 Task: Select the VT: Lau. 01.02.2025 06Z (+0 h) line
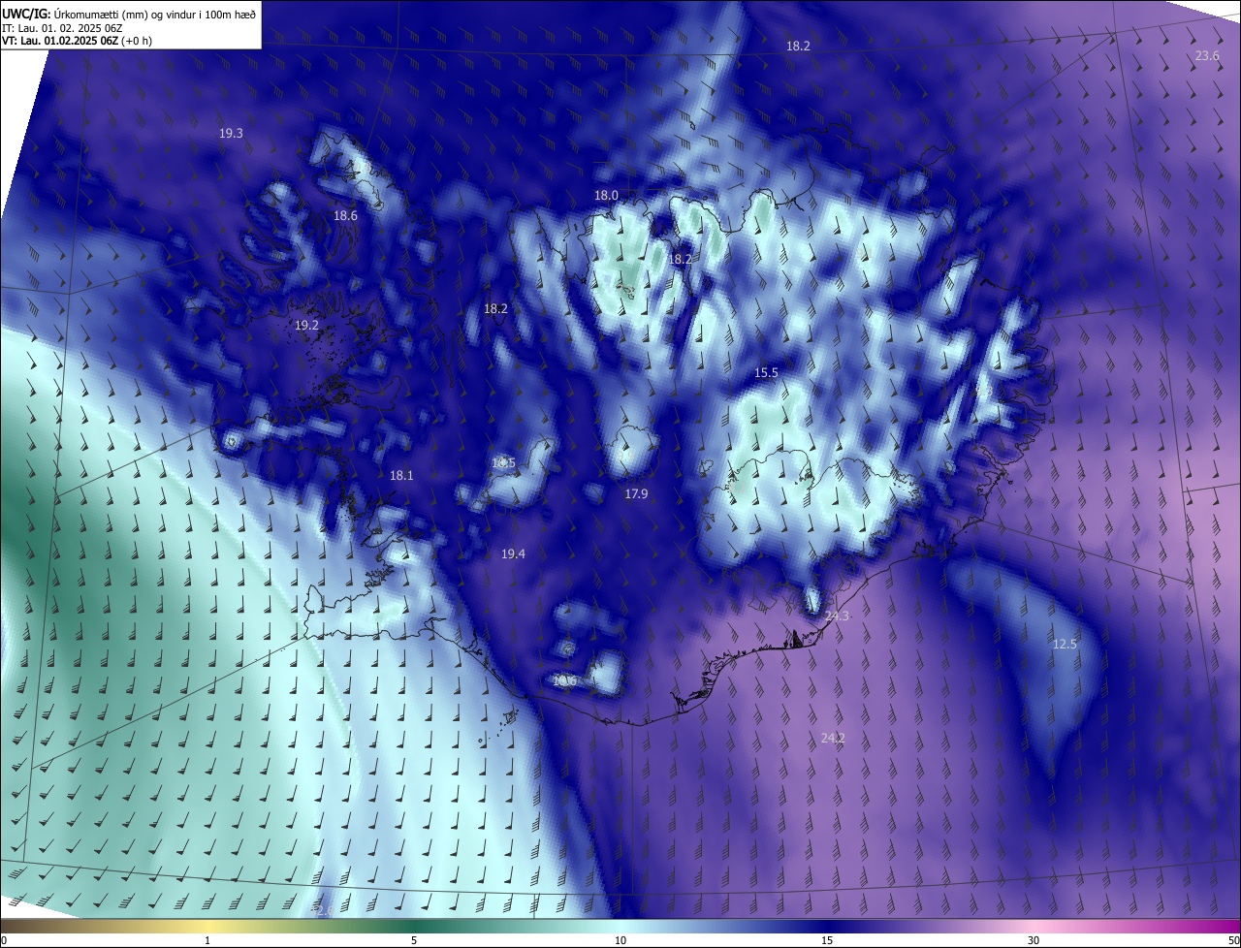point(77,41)
